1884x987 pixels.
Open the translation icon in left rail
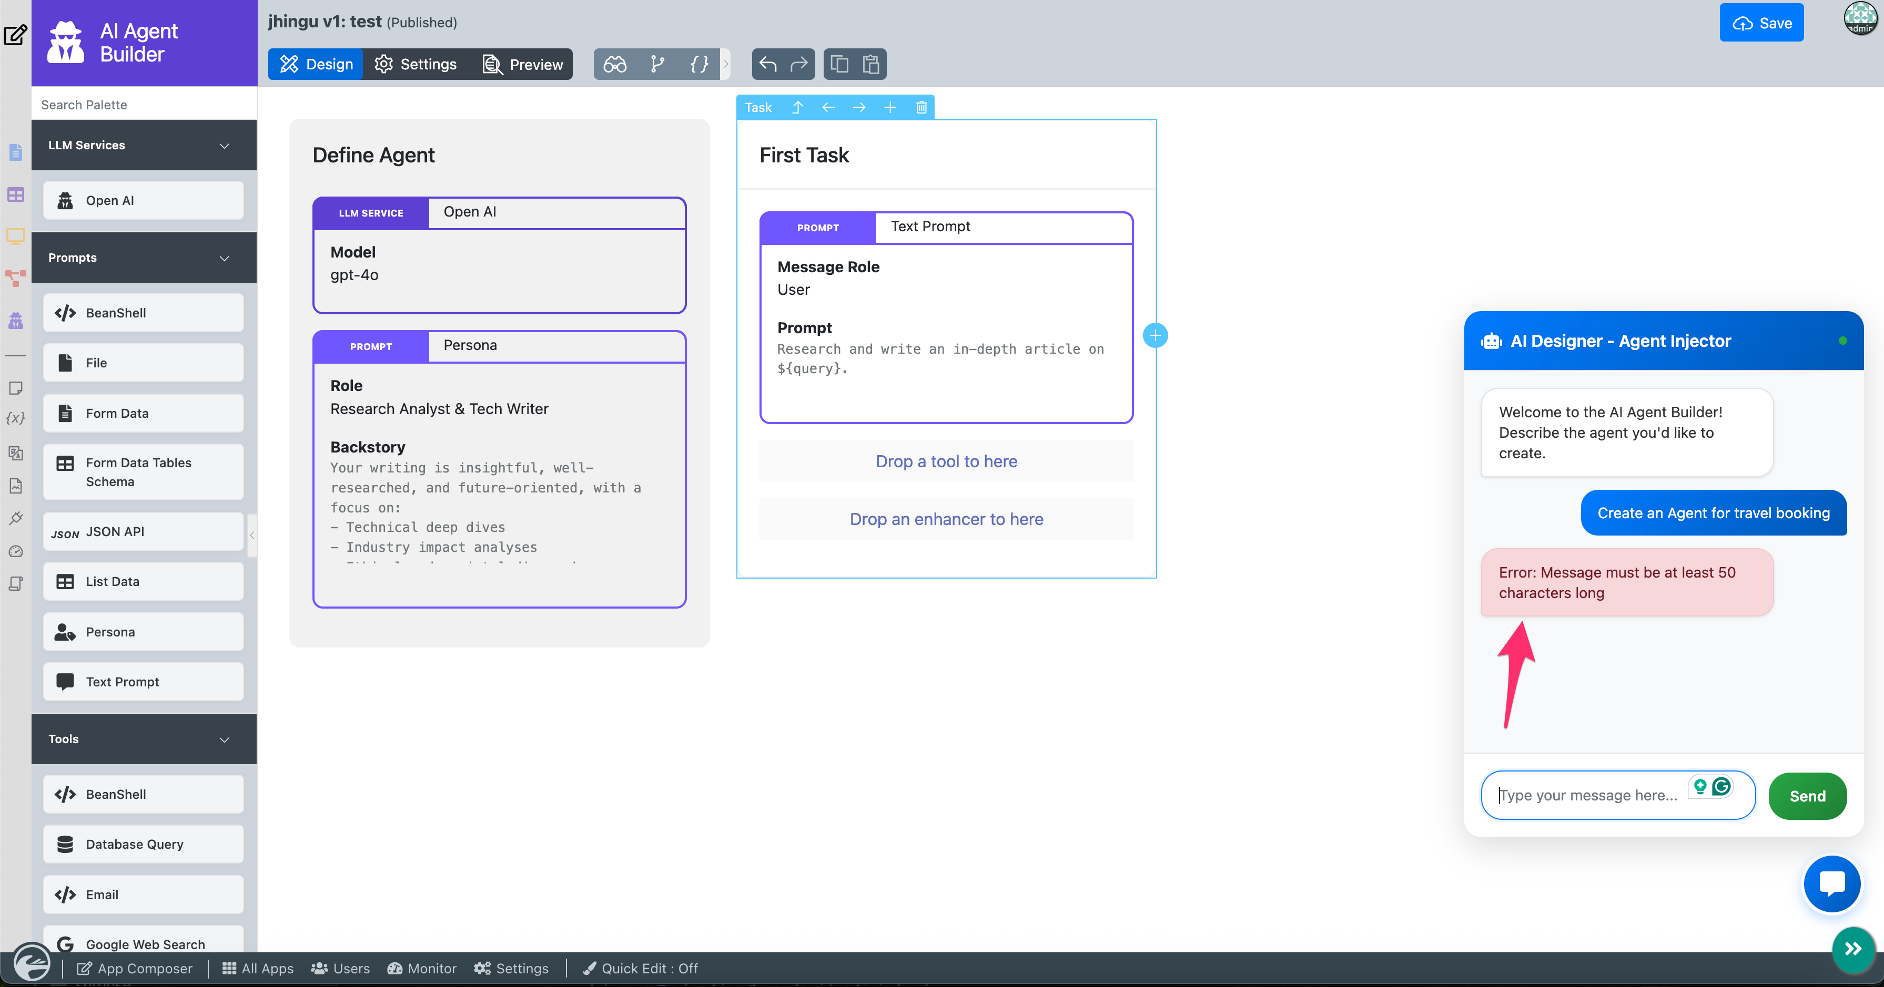15,452
